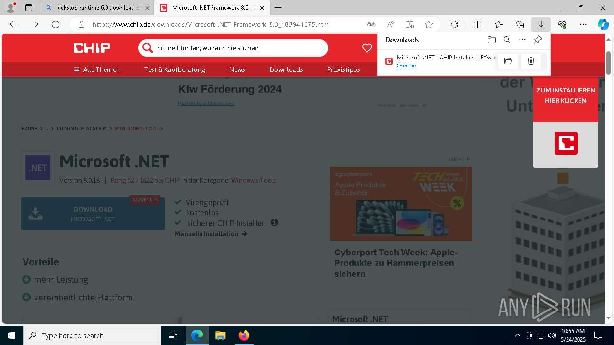The height and width of the screenshot is (345, 614).
Task: Open more options in Downloads panel
Action: (x=522, y=40)
